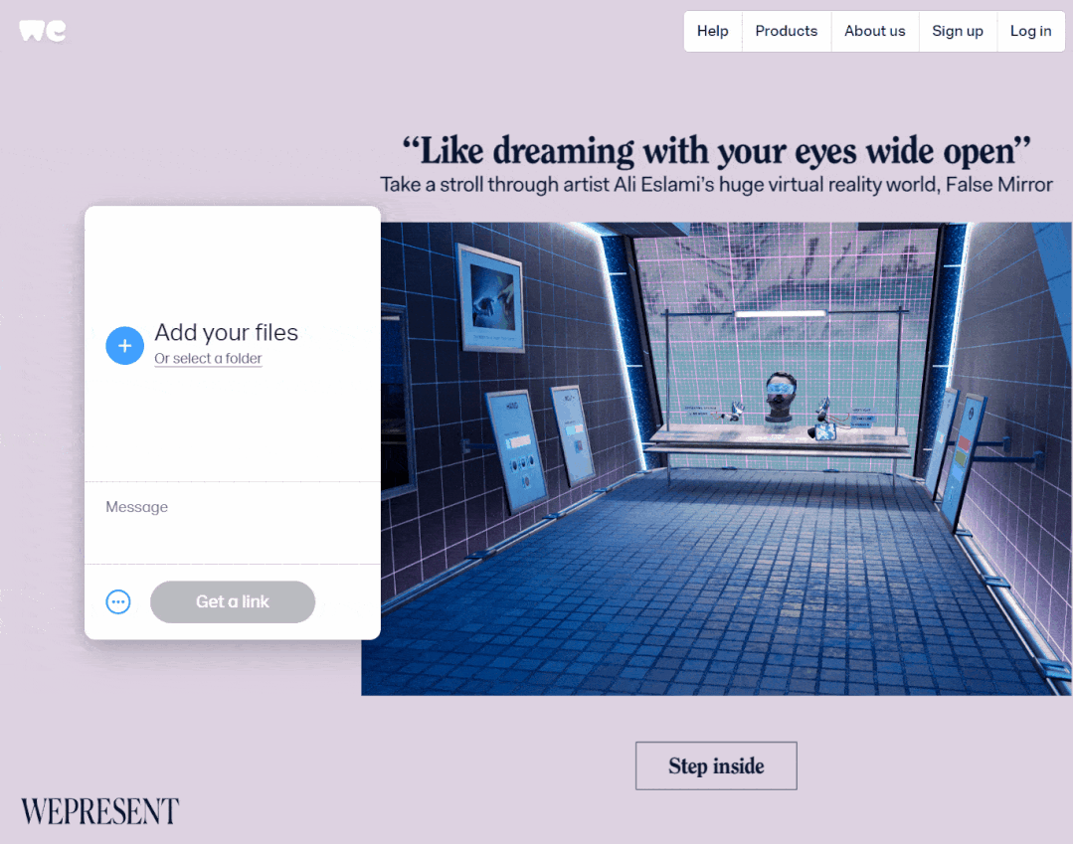Open the transfer options ellipsis icon
This screenshot has height=844, width=1073.
tap(118, 601)
